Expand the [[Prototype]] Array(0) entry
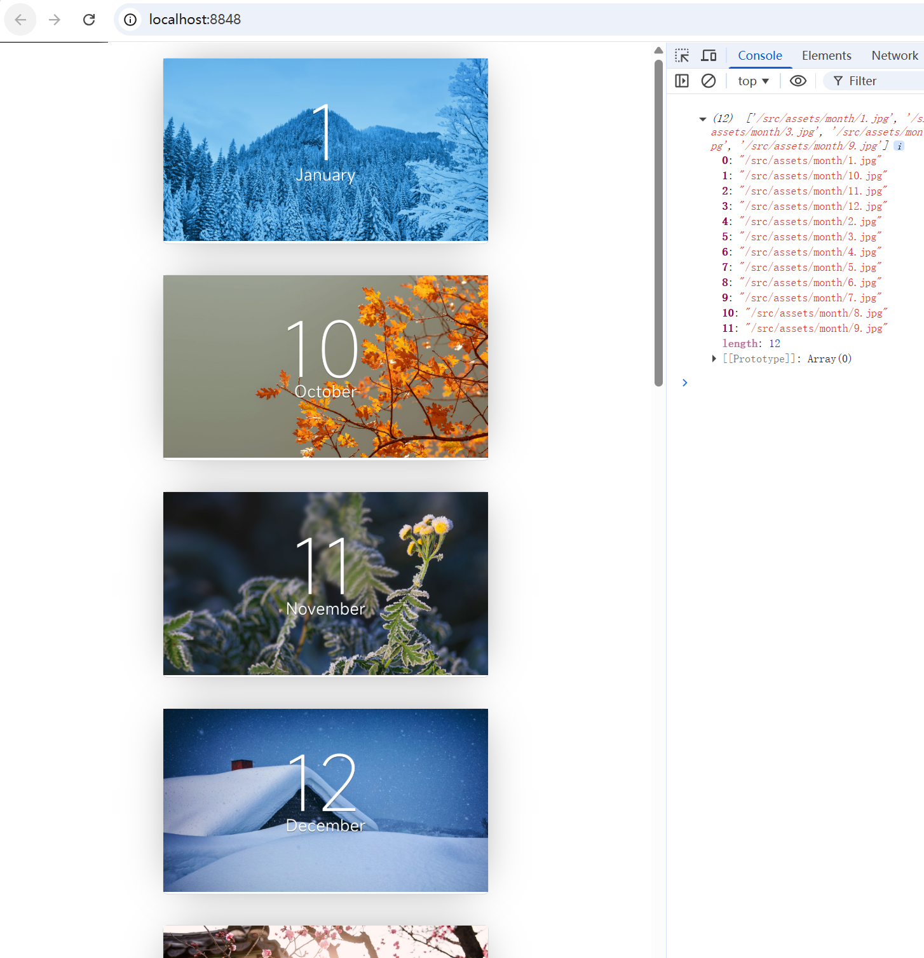The height and width of the screenshot is (958, 924). pos(714,359)
